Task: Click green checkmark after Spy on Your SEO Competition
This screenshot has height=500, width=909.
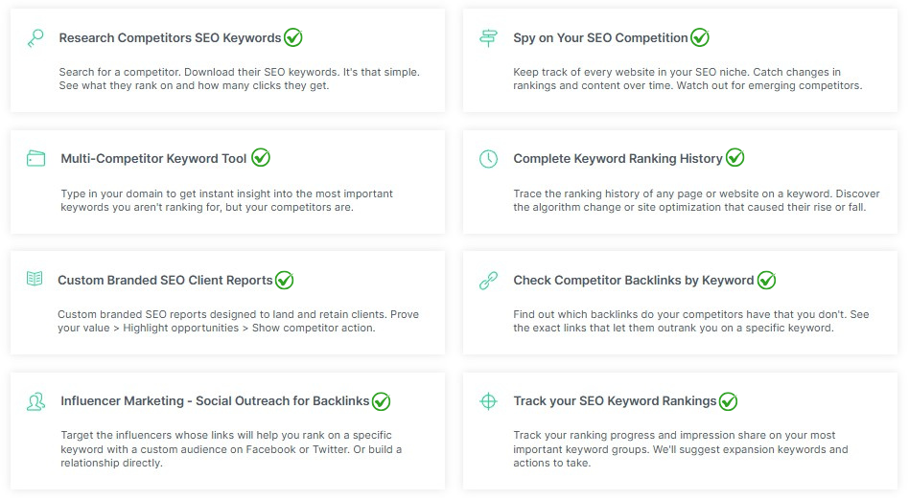Action: (700, 37)
